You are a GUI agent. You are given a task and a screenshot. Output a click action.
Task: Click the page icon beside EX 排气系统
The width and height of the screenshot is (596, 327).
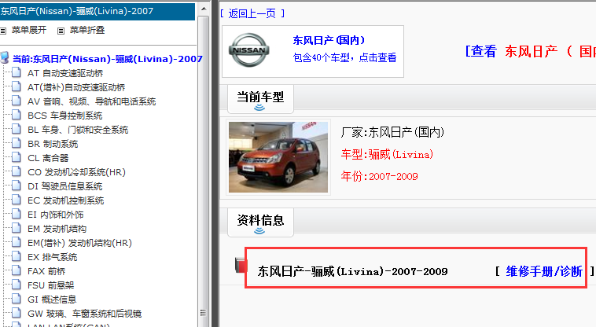(17, 256)
